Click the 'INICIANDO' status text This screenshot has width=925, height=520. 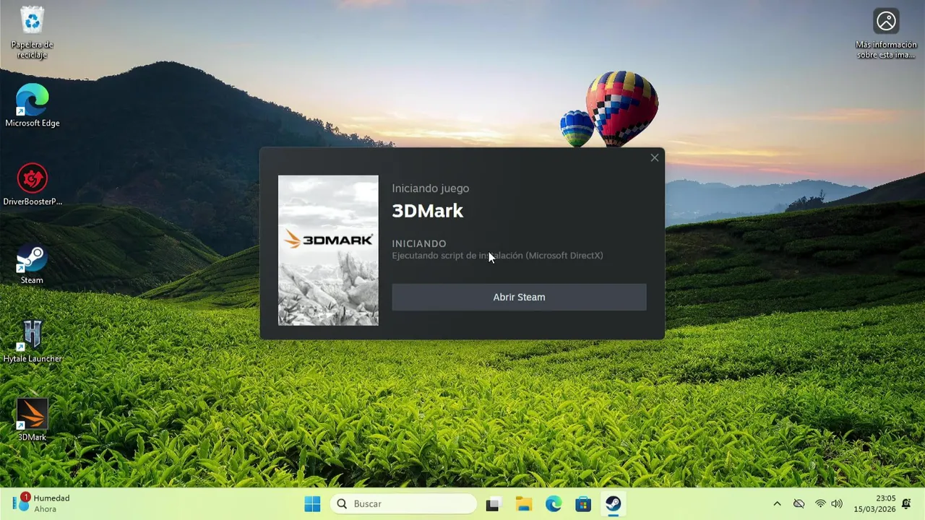[419, 243]
